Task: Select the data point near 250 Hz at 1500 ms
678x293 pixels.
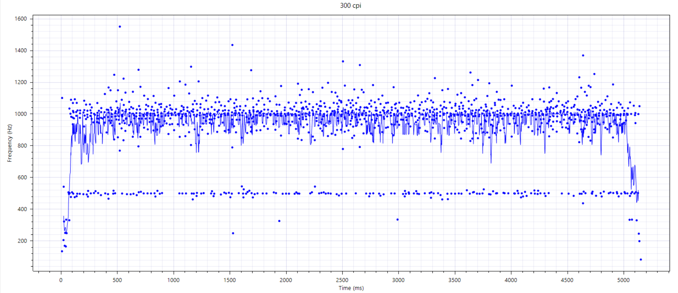Action: point(233,233)
